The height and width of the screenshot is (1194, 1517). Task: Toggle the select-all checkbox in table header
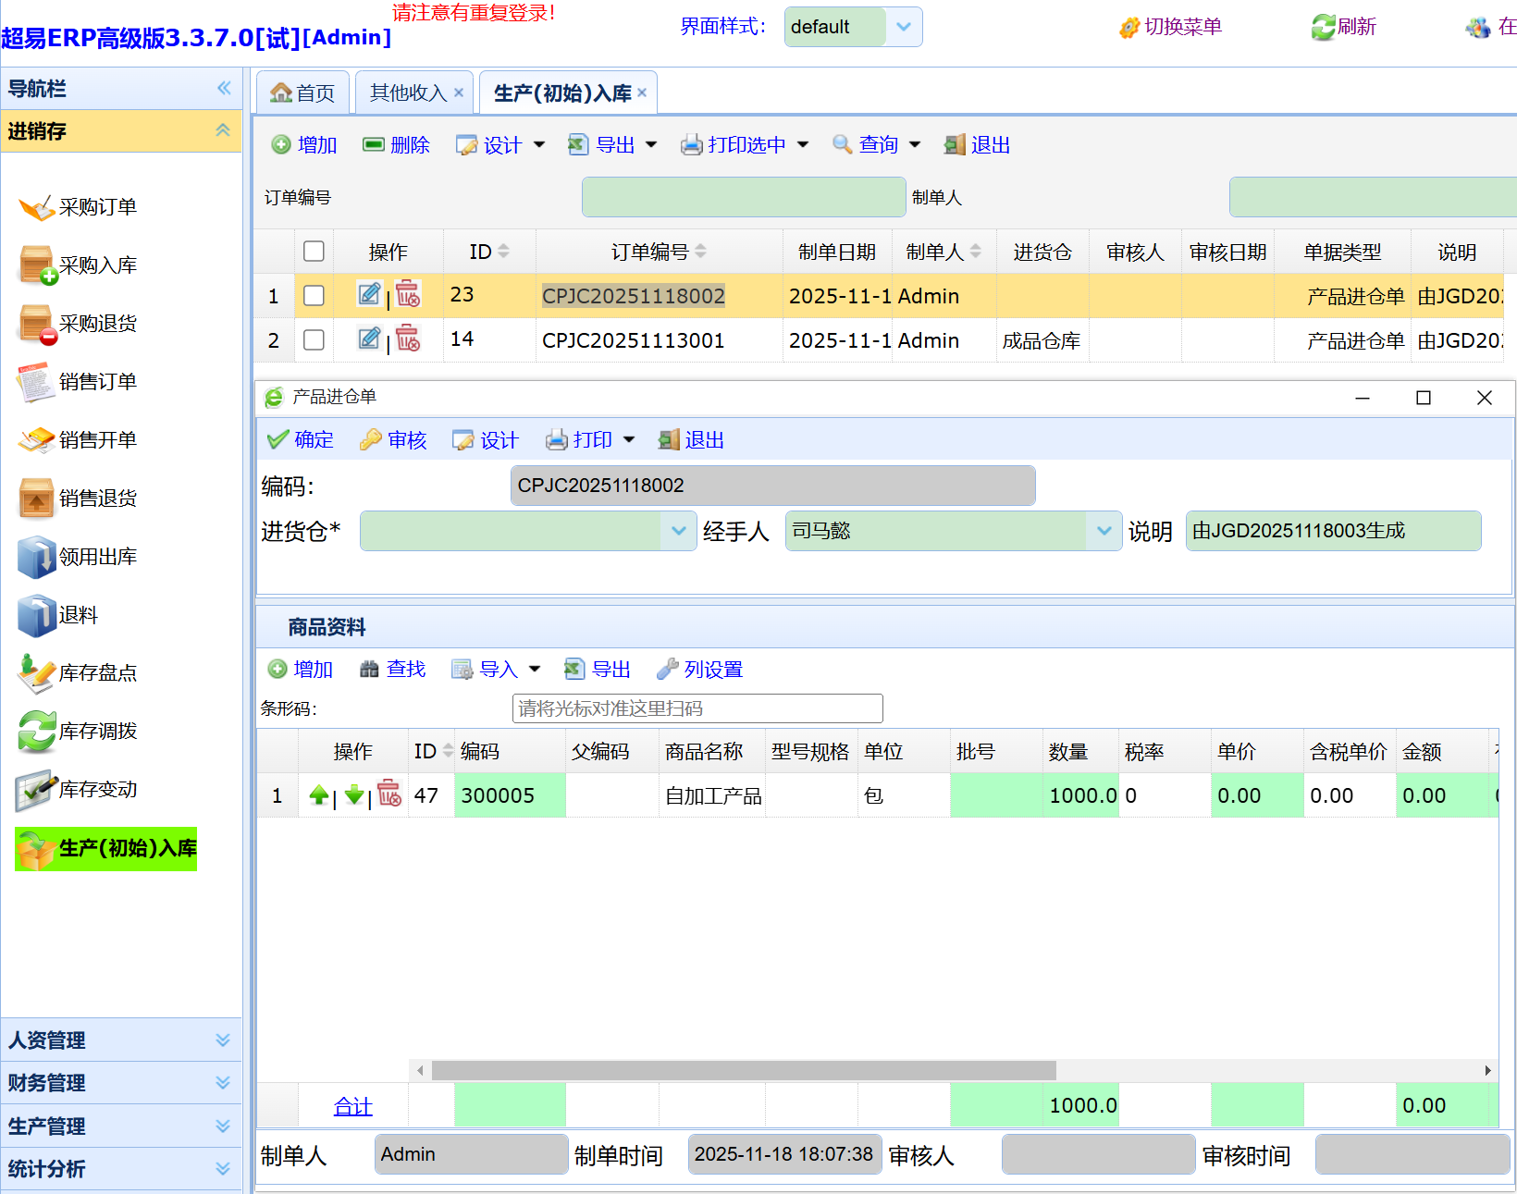click(x=314, y=252)
